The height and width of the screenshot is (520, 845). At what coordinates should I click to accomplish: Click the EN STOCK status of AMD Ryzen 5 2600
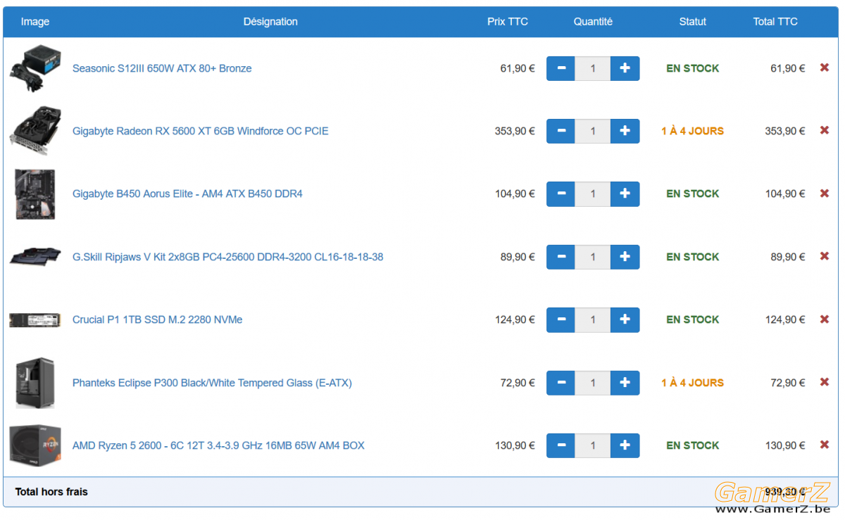point(693,445)
